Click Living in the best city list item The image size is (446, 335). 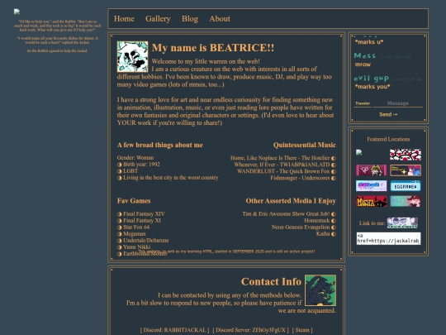(168, 178)
